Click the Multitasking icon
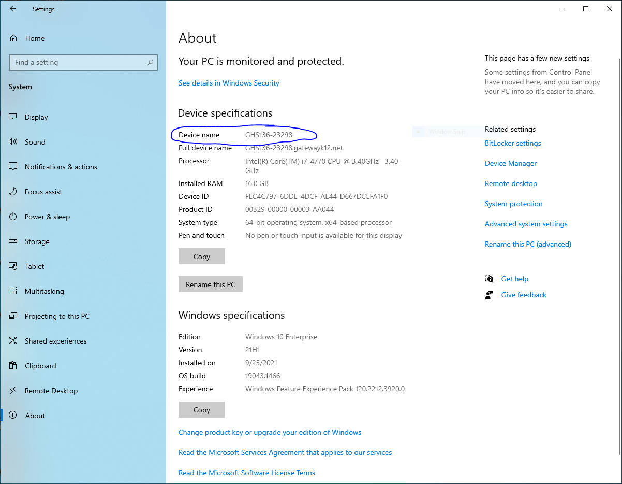Image resolution: width=622 pixels, height=484 pixels. click(13, 291)
